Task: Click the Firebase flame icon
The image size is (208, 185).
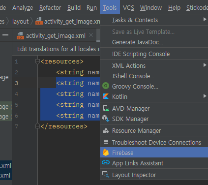Action: click(106, 152)
